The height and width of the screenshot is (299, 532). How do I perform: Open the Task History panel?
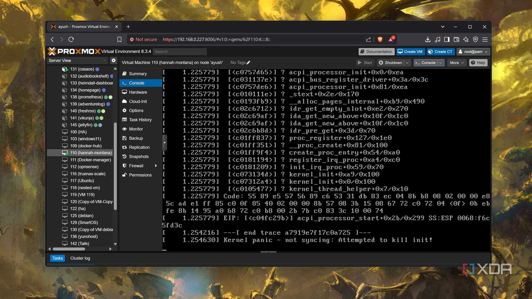(140, 120)
